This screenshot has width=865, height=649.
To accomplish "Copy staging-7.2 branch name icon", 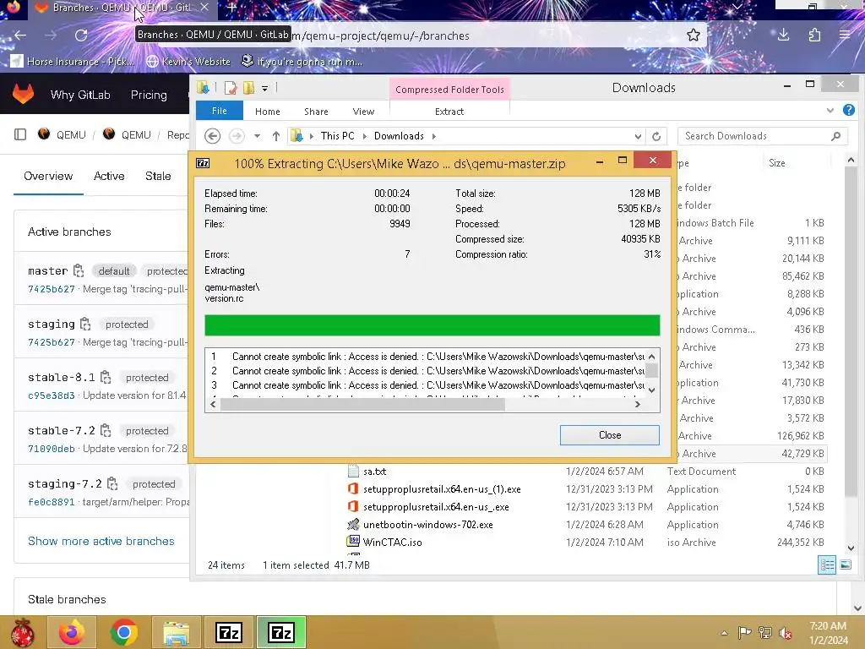I will click(112, 484).
